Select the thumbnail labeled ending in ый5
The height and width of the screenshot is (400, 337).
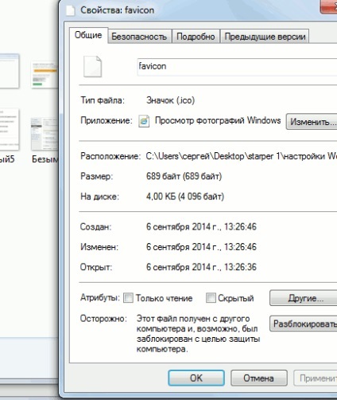tap(10, 130)
